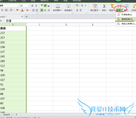Open the font size 12 dropdown
The height and width of the screenshot is (118, 136).
[x=29, y=6]
